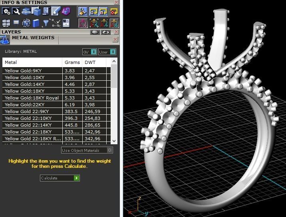Select the Yellow Gold 22:14KY row
286x217 pixels.
57,125
